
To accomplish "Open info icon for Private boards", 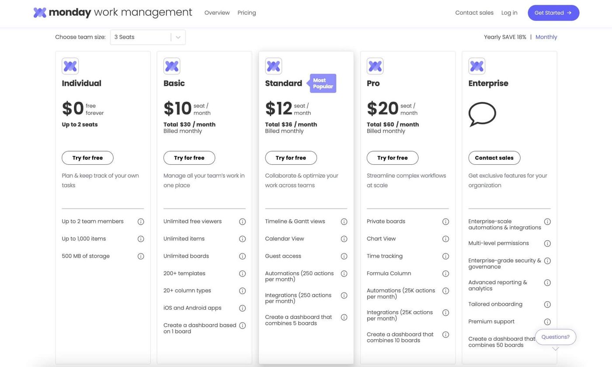I will click(445, 222).
